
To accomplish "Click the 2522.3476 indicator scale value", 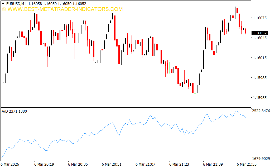I will click(261, 111).
